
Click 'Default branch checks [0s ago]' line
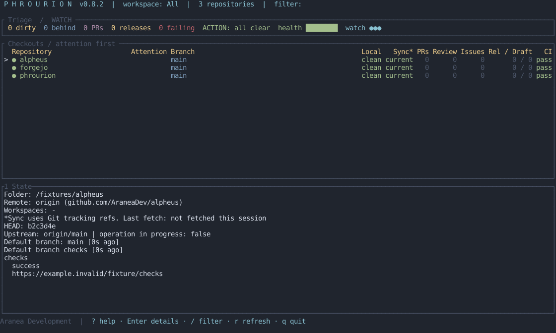64,250
